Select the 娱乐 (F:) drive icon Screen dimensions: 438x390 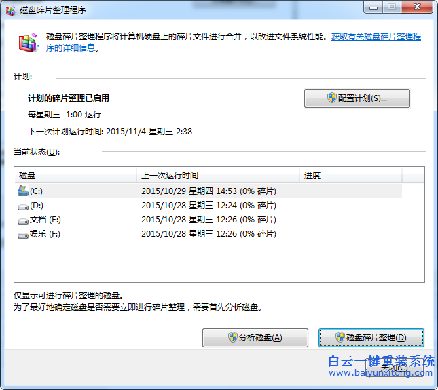point(23,235)
